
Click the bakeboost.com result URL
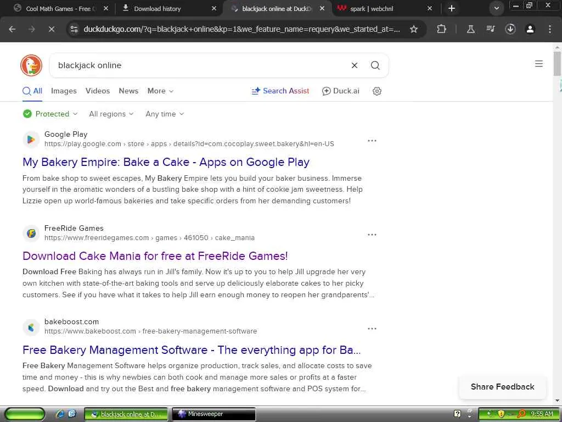point(150,331)
